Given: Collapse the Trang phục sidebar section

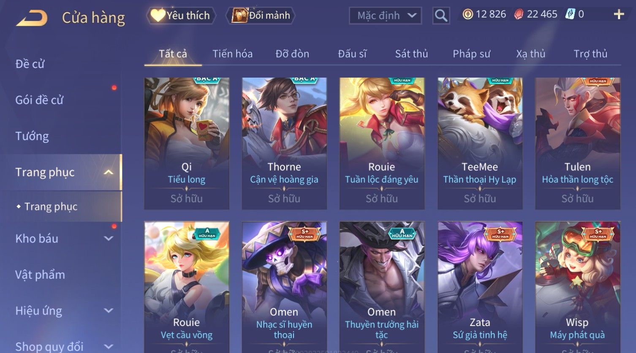Looking at the screenshot, I should pos(109,172).
